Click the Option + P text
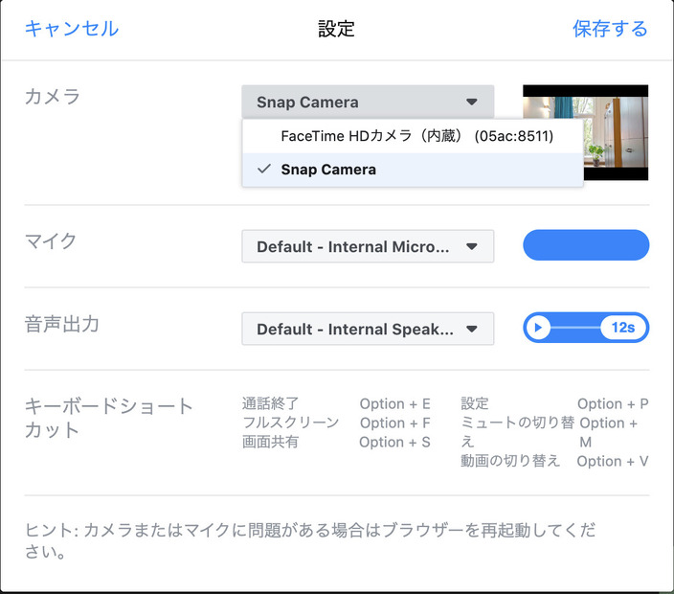 pos(613,404)
